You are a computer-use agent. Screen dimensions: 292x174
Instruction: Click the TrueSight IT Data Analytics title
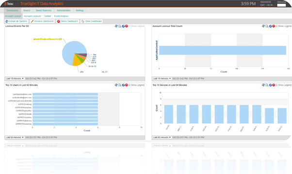pyautogui.click(x=42, y=3)
